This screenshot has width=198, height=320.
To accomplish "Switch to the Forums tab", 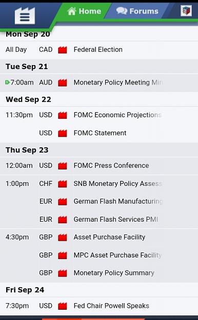I will point(137,11).
